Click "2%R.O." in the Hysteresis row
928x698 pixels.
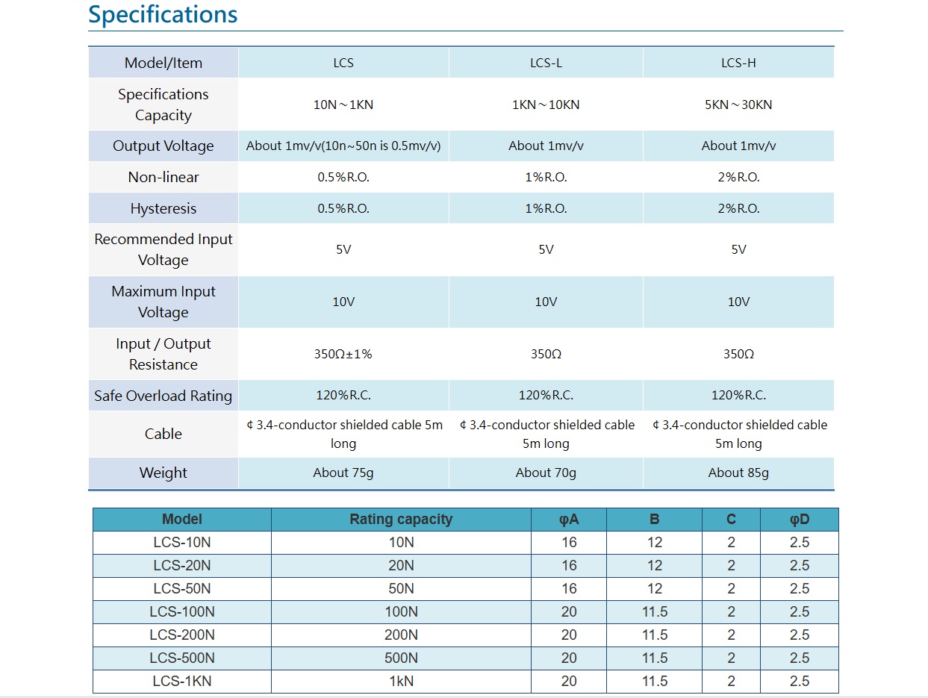coord(738,209)
